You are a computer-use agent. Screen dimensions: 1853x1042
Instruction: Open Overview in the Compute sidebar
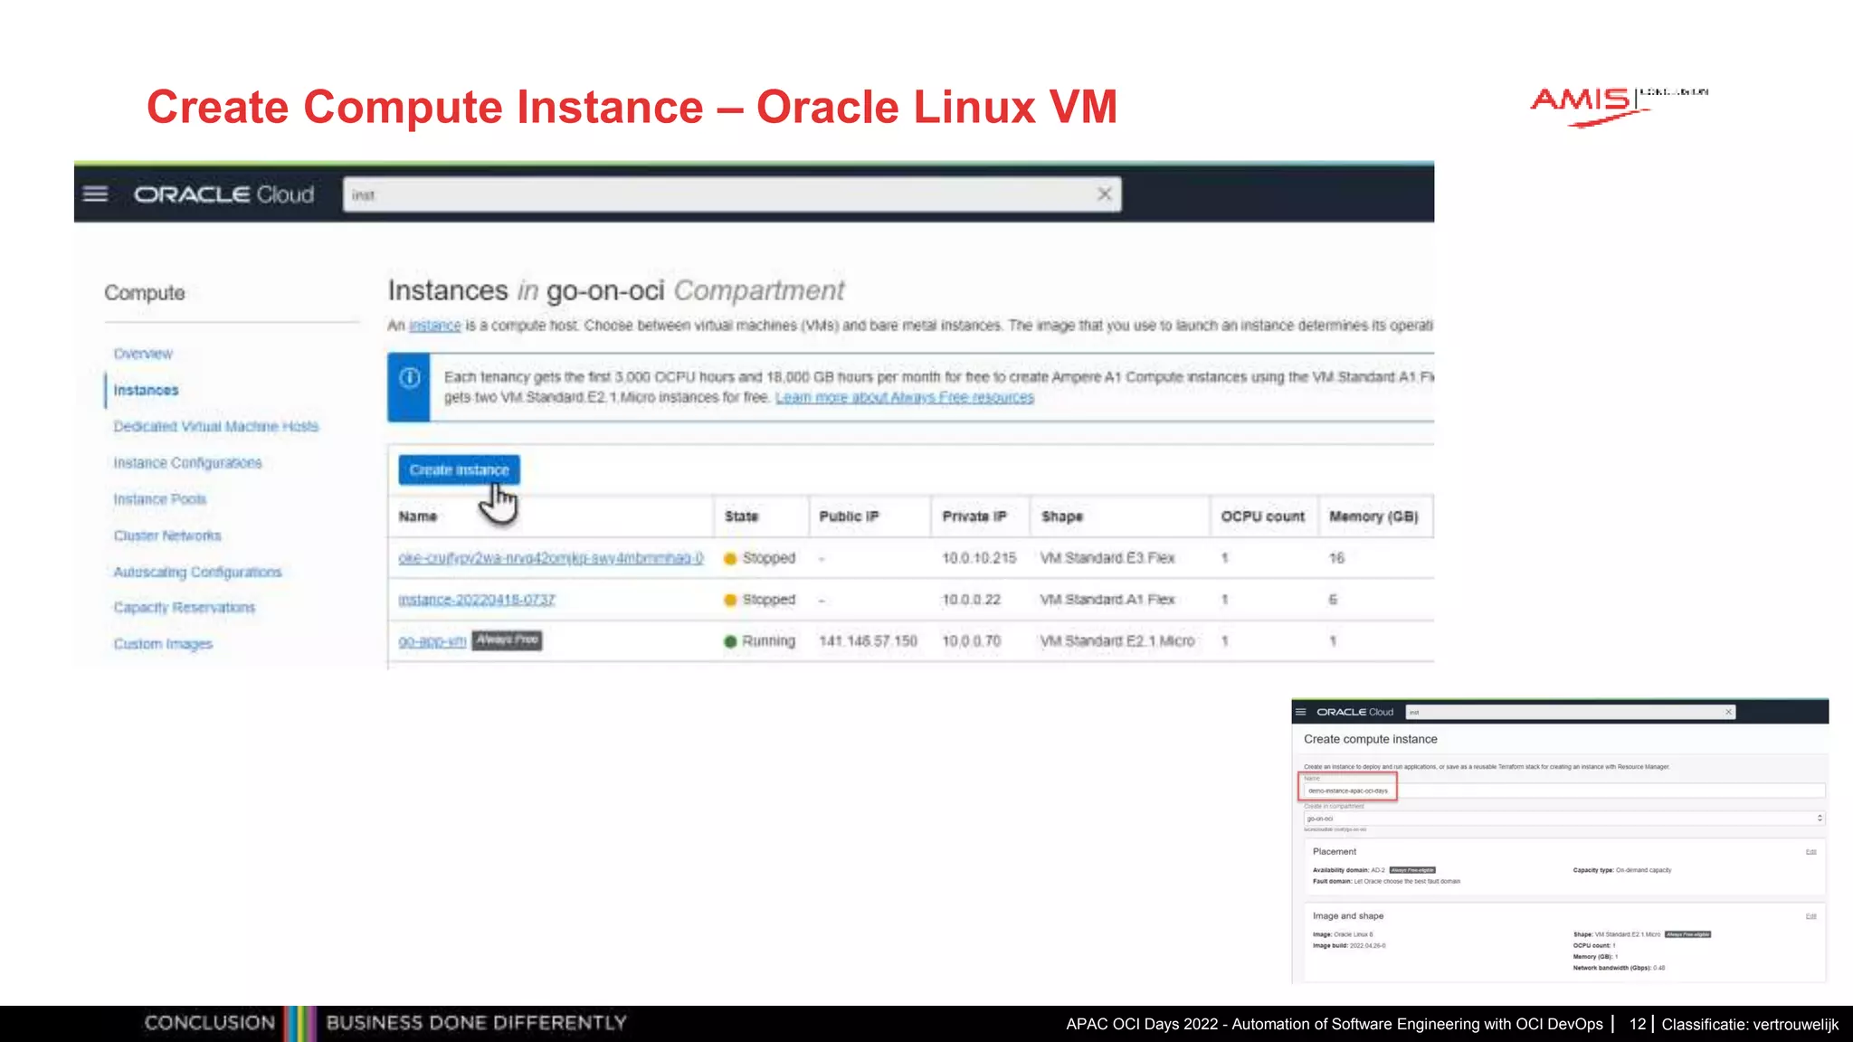click(143, 354)
